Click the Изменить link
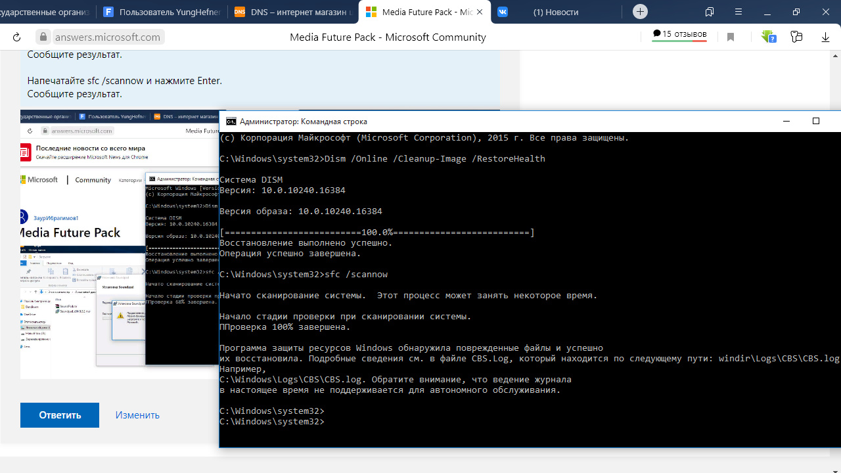 [x=137, y=415]
